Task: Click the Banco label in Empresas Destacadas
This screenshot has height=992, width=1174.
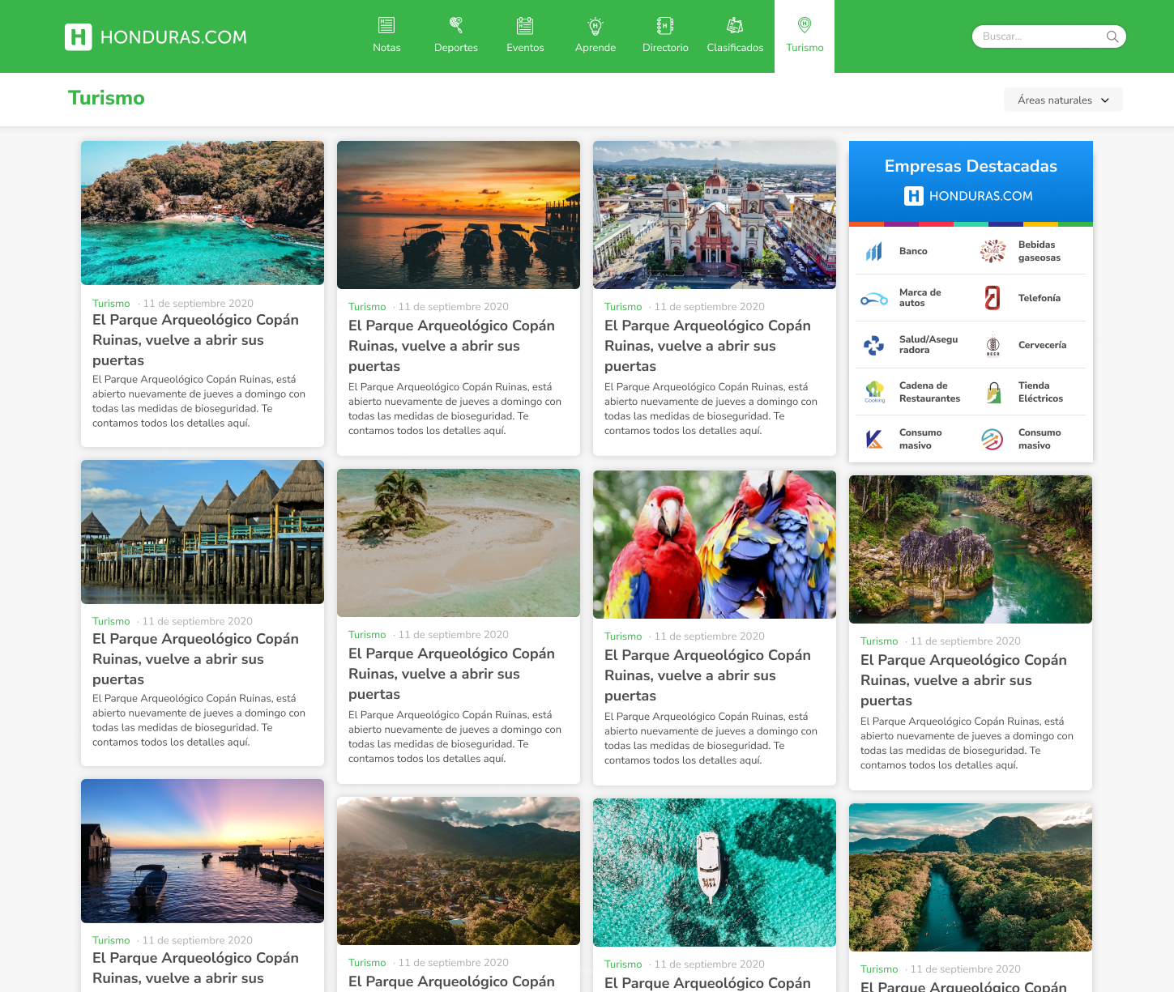Action: 913,251
